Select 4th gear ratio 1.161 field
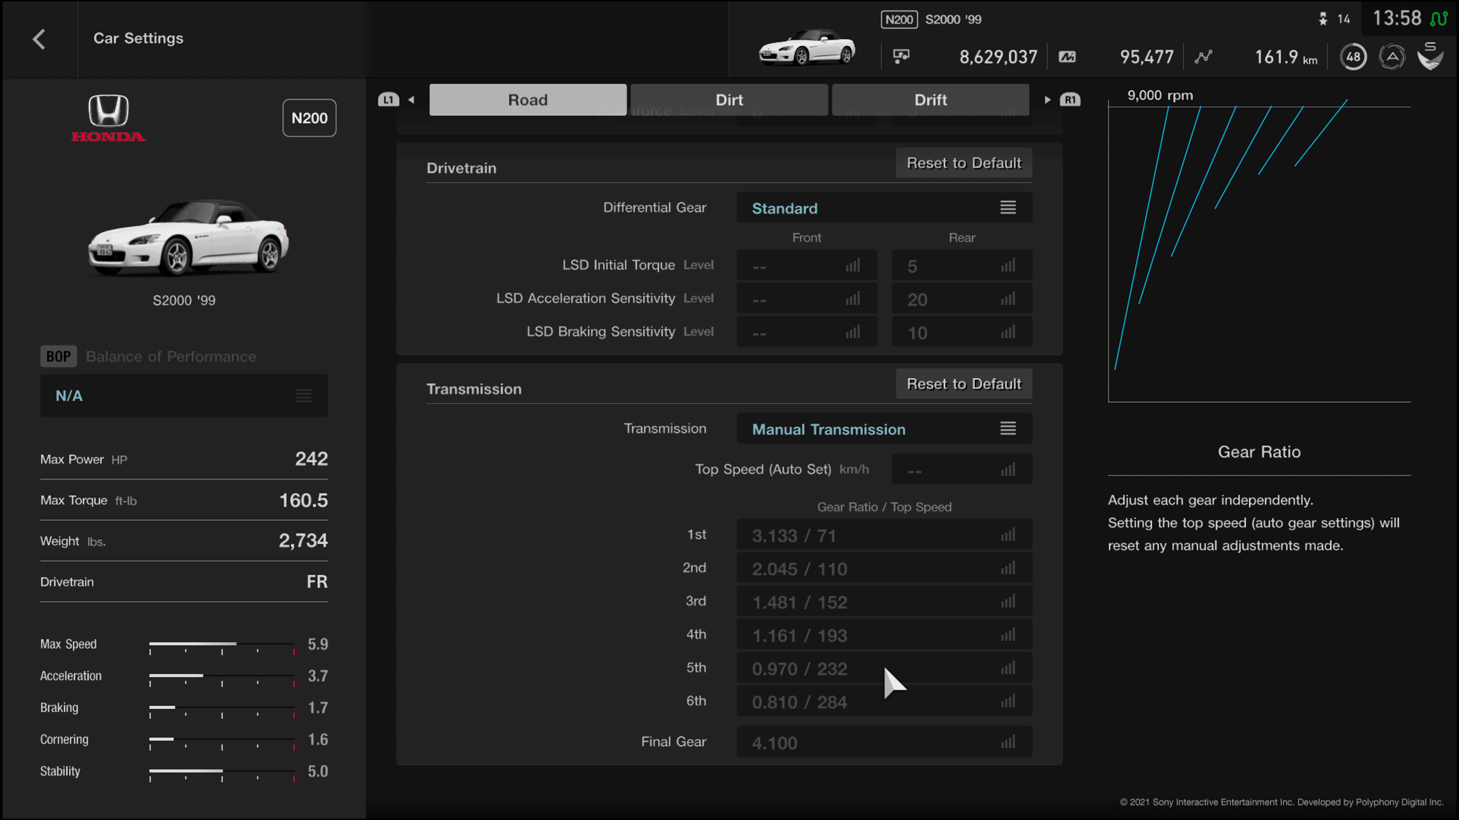The width and height of the screenshot is (1459, 820). point(884,635)
